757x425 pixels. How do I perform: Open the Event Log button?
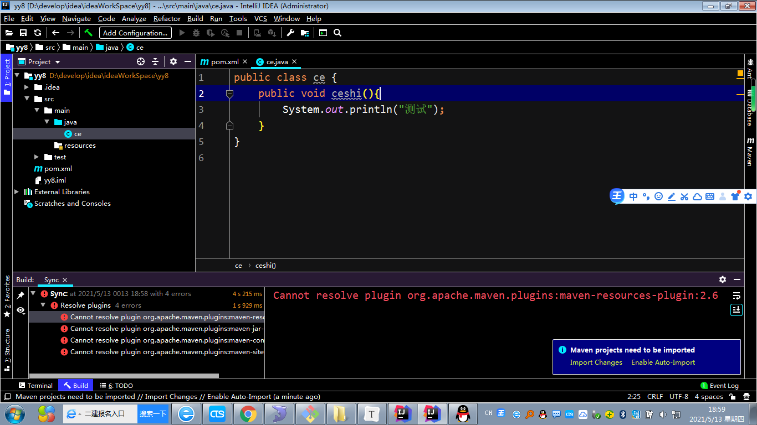click(x=719, y=386)
